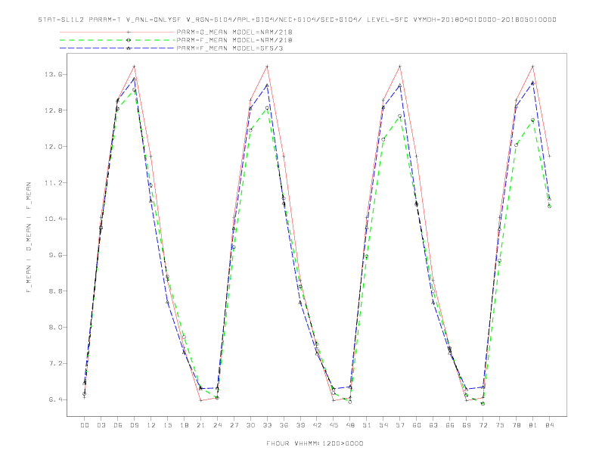599x463 pixels.
Task: Click y-axis tick value 9.6
Action: click(55, 255)
